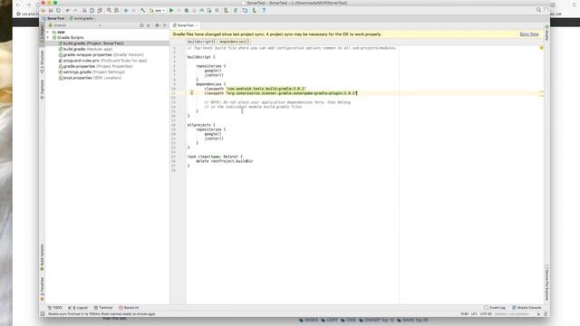Viewport: 580px width, 326px height.
Task: Click the Sync Now link
Action: [x=529, y=34]
